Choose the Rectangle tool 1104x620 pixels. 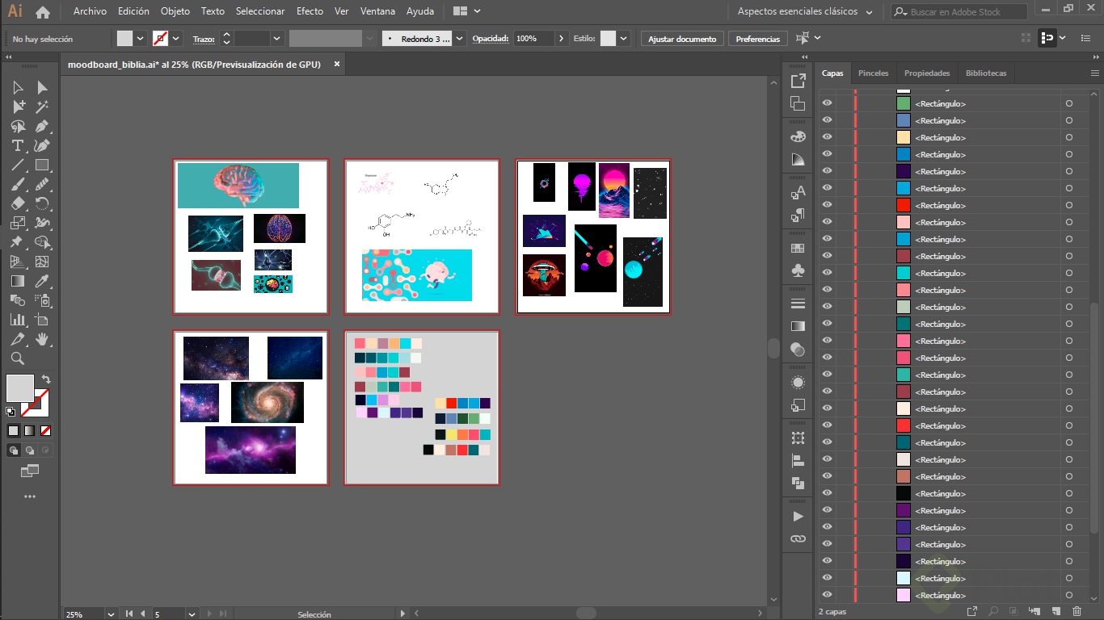(42, 164)
